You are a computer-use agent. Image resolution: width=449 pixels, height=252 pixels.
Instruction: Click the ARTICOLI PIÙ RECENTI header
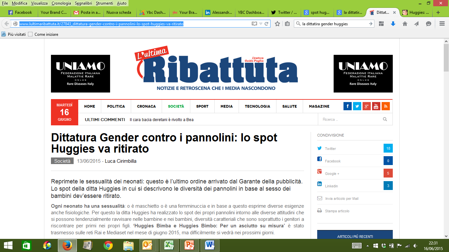[355, 235]
